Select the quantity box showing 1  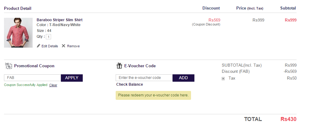[48, 37]
